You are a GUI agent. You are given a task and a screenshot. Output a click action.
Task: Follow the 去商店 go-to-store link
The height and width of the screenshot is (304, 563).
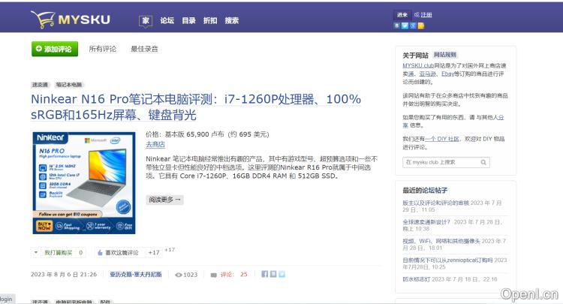155,144
